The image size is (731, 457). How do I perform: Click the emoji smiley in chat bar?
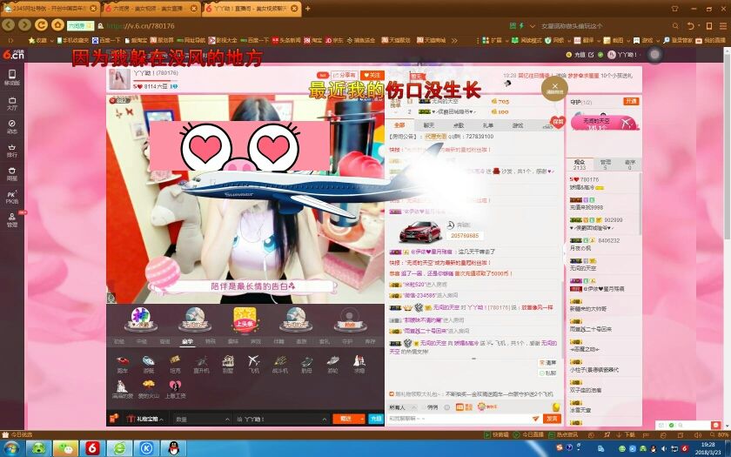pos(446,407)
